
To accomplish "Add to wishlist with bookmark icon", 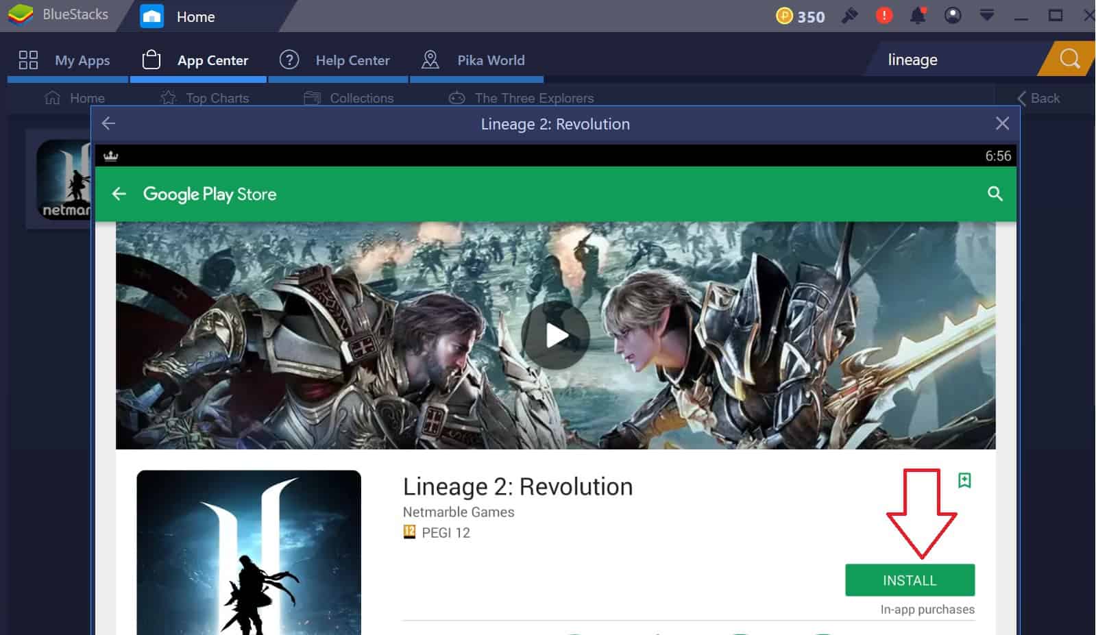I will click(x=964, y=480).
